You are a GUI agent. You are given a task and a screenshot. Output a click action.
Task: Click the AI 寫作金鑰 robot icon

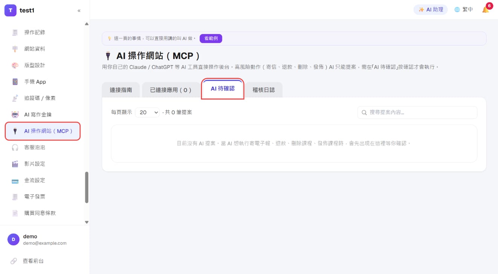tap(15, 115)
